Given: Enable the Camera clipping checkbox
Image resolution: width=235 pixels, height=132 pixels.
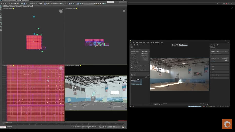Looking at the screenshot, I should (x=131, y=68).
